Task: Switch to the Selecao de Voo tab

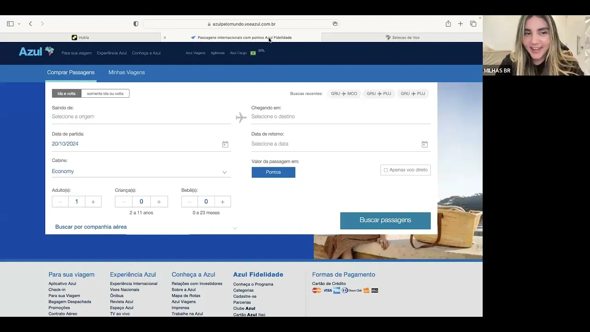Action: tap(402, 37)
